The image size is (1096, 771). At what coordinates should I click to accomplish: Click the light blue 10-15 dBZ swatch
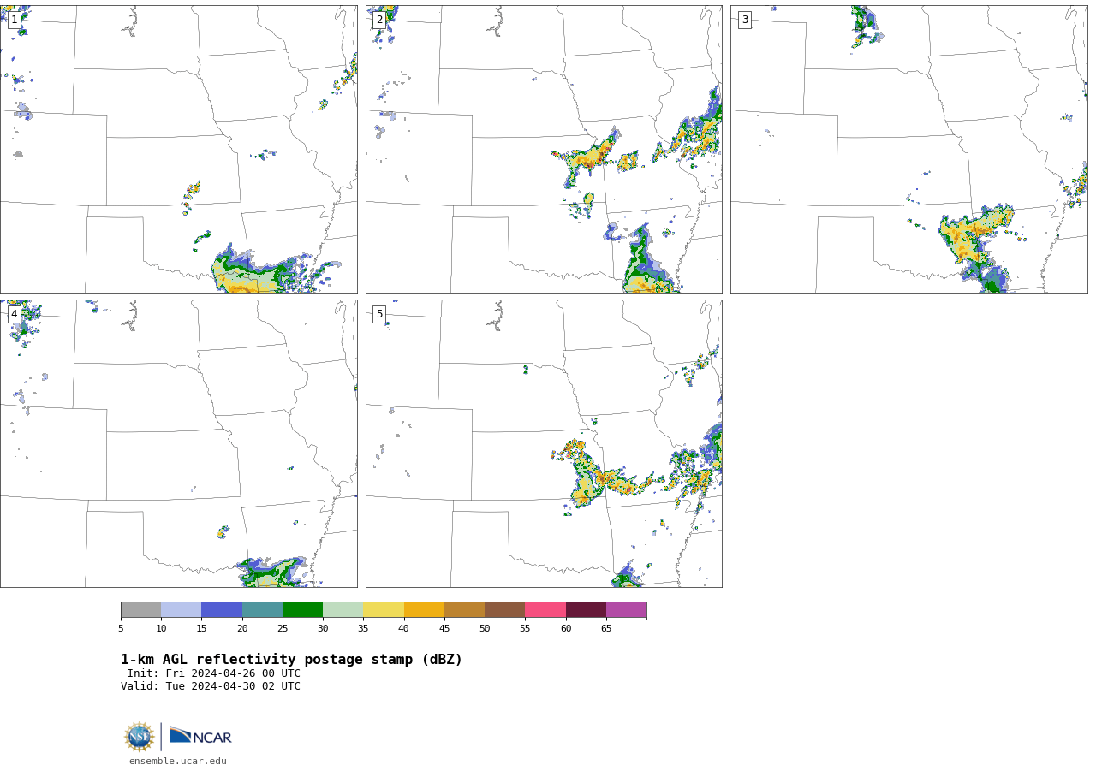(182, 610)
